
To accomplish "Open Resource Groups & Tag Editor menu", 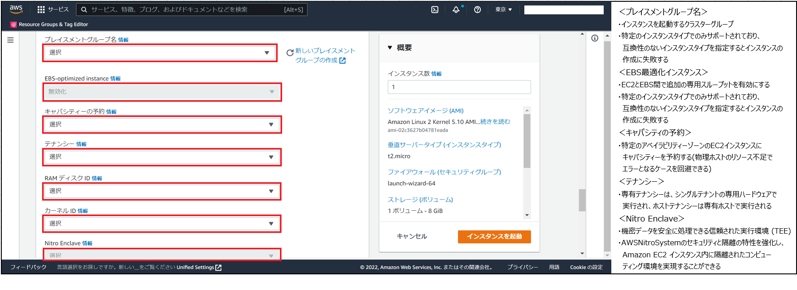I will click(53, 25).
